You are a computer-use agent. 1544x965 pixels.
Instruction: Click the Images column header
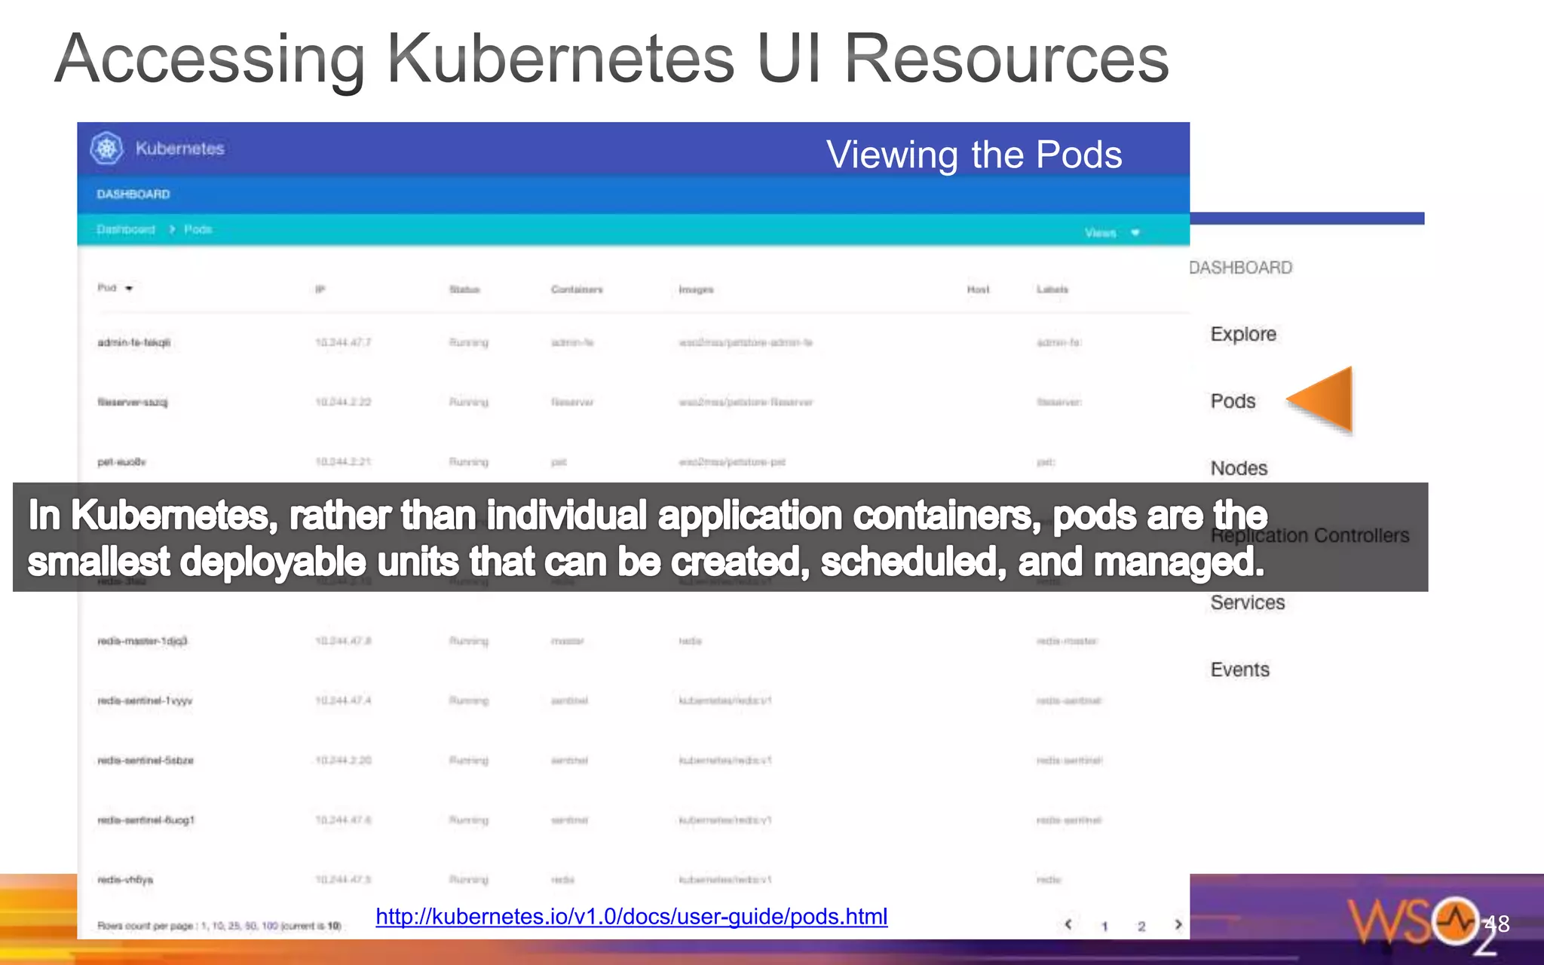tap(696, 289)
